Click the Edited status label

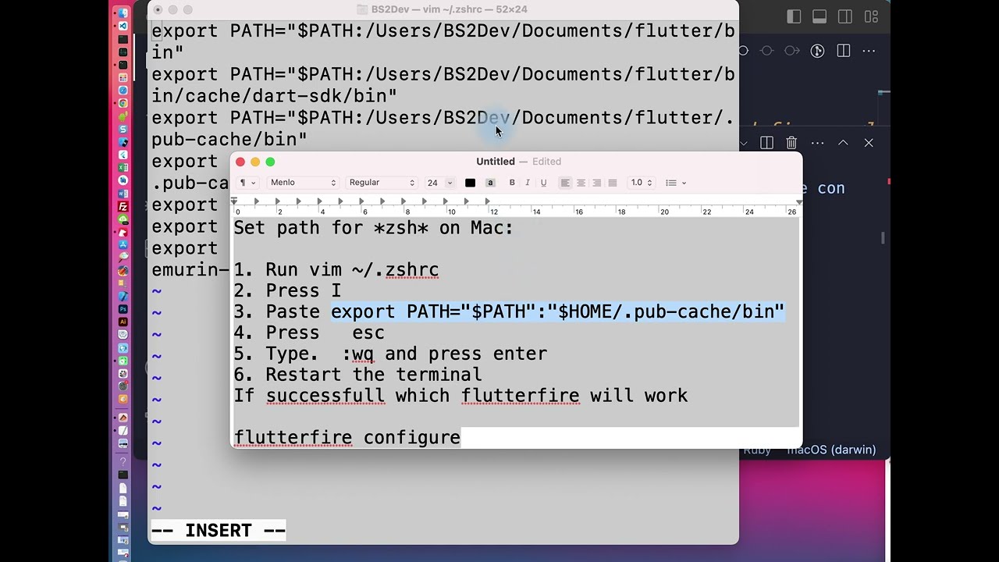tap(546, 162)
